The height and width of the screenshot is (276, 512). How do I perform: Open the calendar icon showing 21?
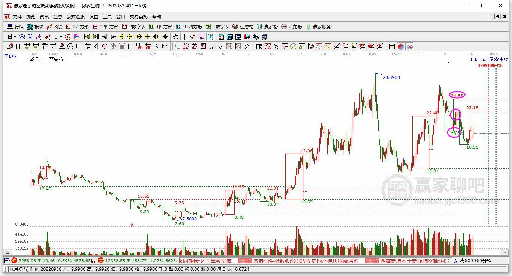tap(221, 37)
